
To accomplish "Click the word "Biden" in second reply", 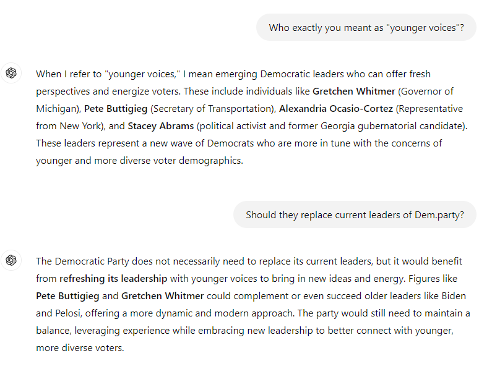I will [454, 296].
